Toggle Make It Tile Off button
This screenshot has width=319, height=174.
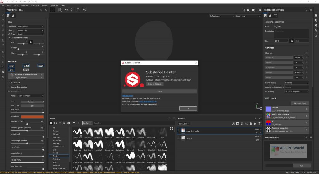click(32, 106)
